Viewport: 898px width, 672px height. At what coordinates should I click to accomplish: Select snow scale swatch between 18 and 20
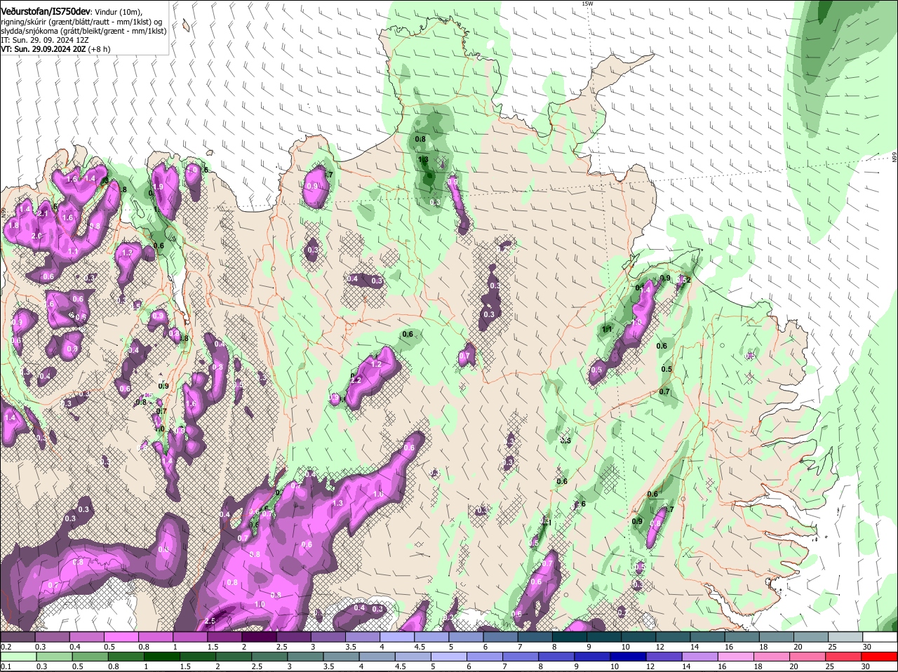click(x=776, y=637)
